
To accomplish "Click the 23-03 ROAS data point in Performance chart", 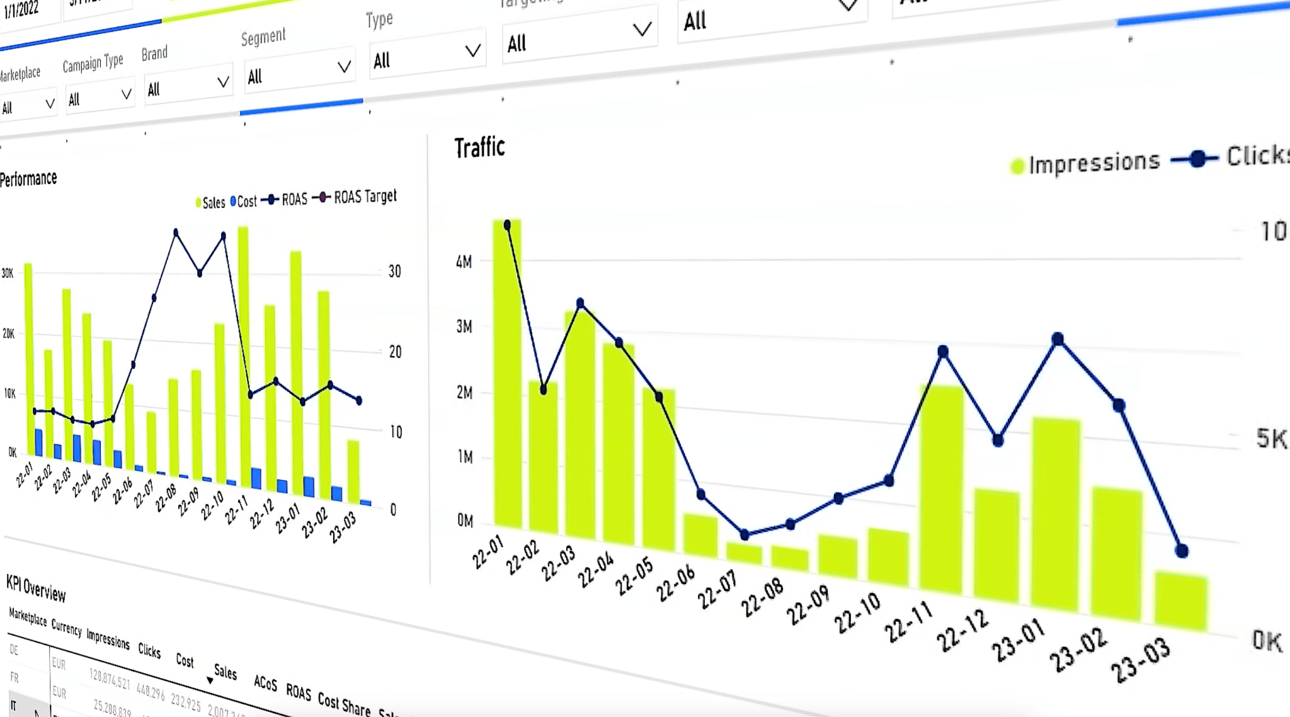I will 359,400.
